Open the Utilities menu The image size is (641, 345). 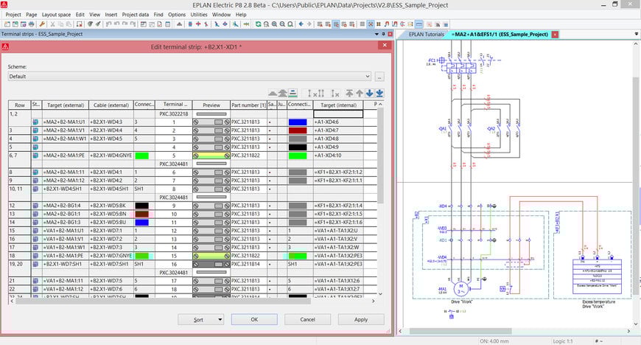tap(199, 14)
